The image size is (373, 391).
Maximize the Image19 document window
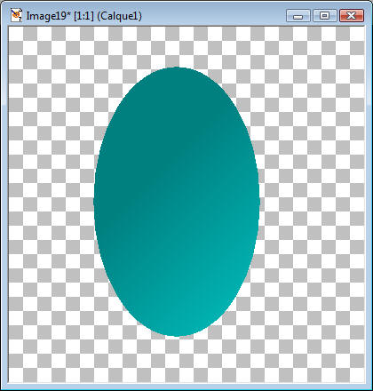coord(325,16)
